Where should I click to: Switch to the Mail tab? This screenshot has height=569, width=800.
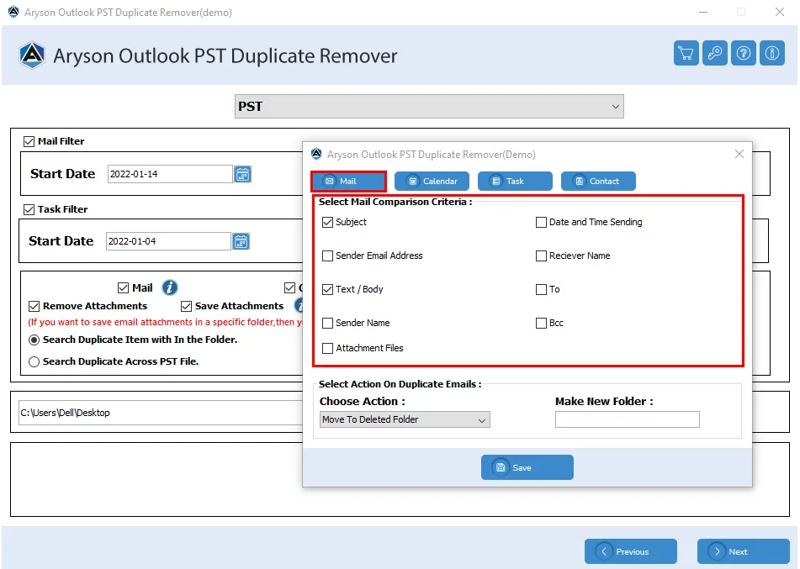tap(348, 181)
